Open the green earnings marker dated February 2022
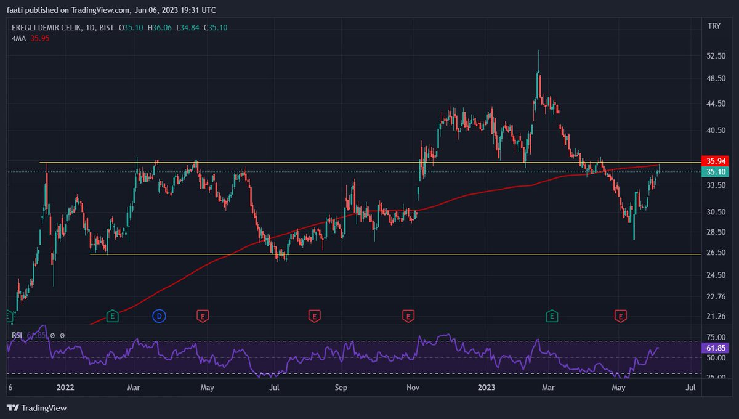 111,316
